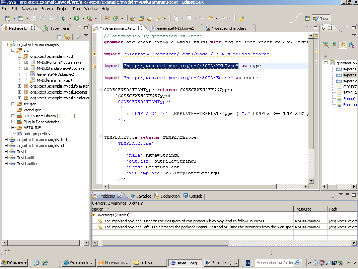Expand MyDslRuntimeModule.java tree node

(x=26, y=62)
